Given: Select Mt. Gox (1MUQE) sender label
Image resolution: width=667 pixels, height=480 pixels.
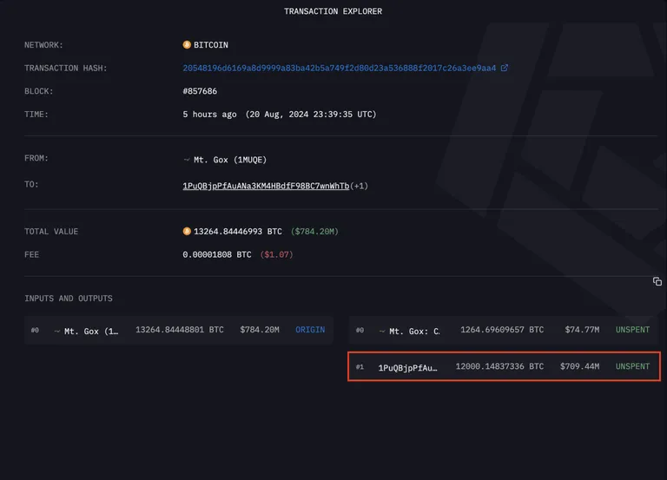Looking at the screenshot, I should tap(230, 160).
